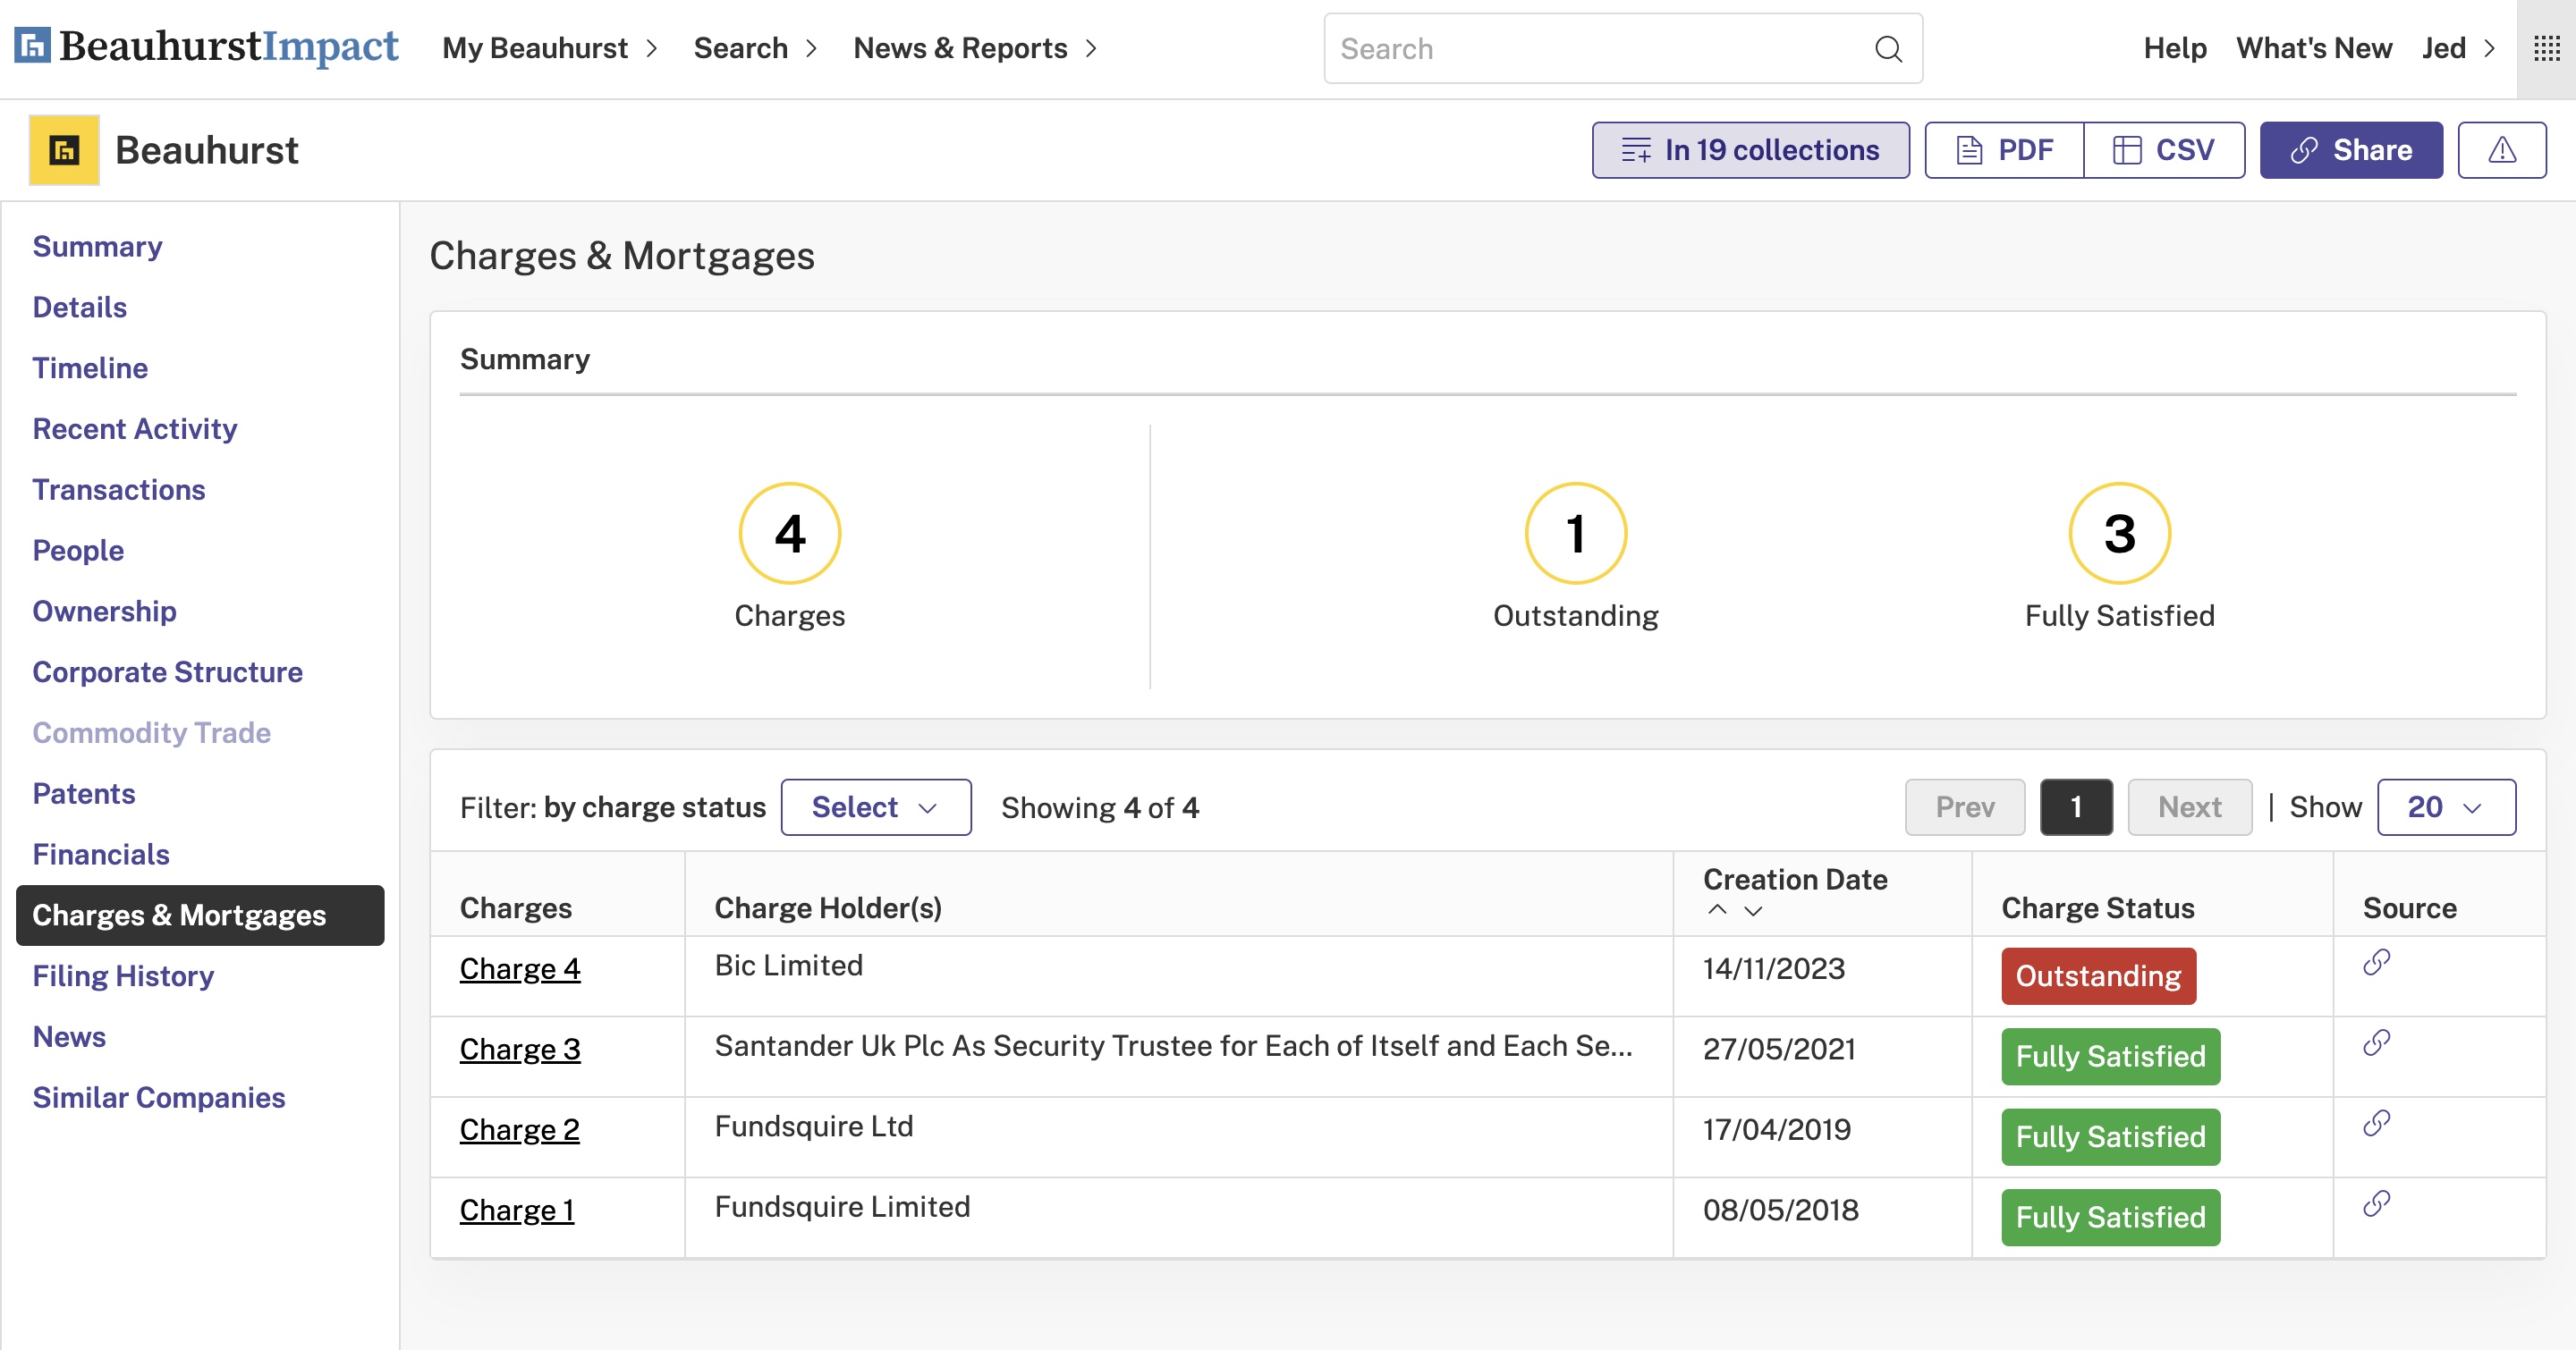Open the Details sidebar section

pos(79,307)
